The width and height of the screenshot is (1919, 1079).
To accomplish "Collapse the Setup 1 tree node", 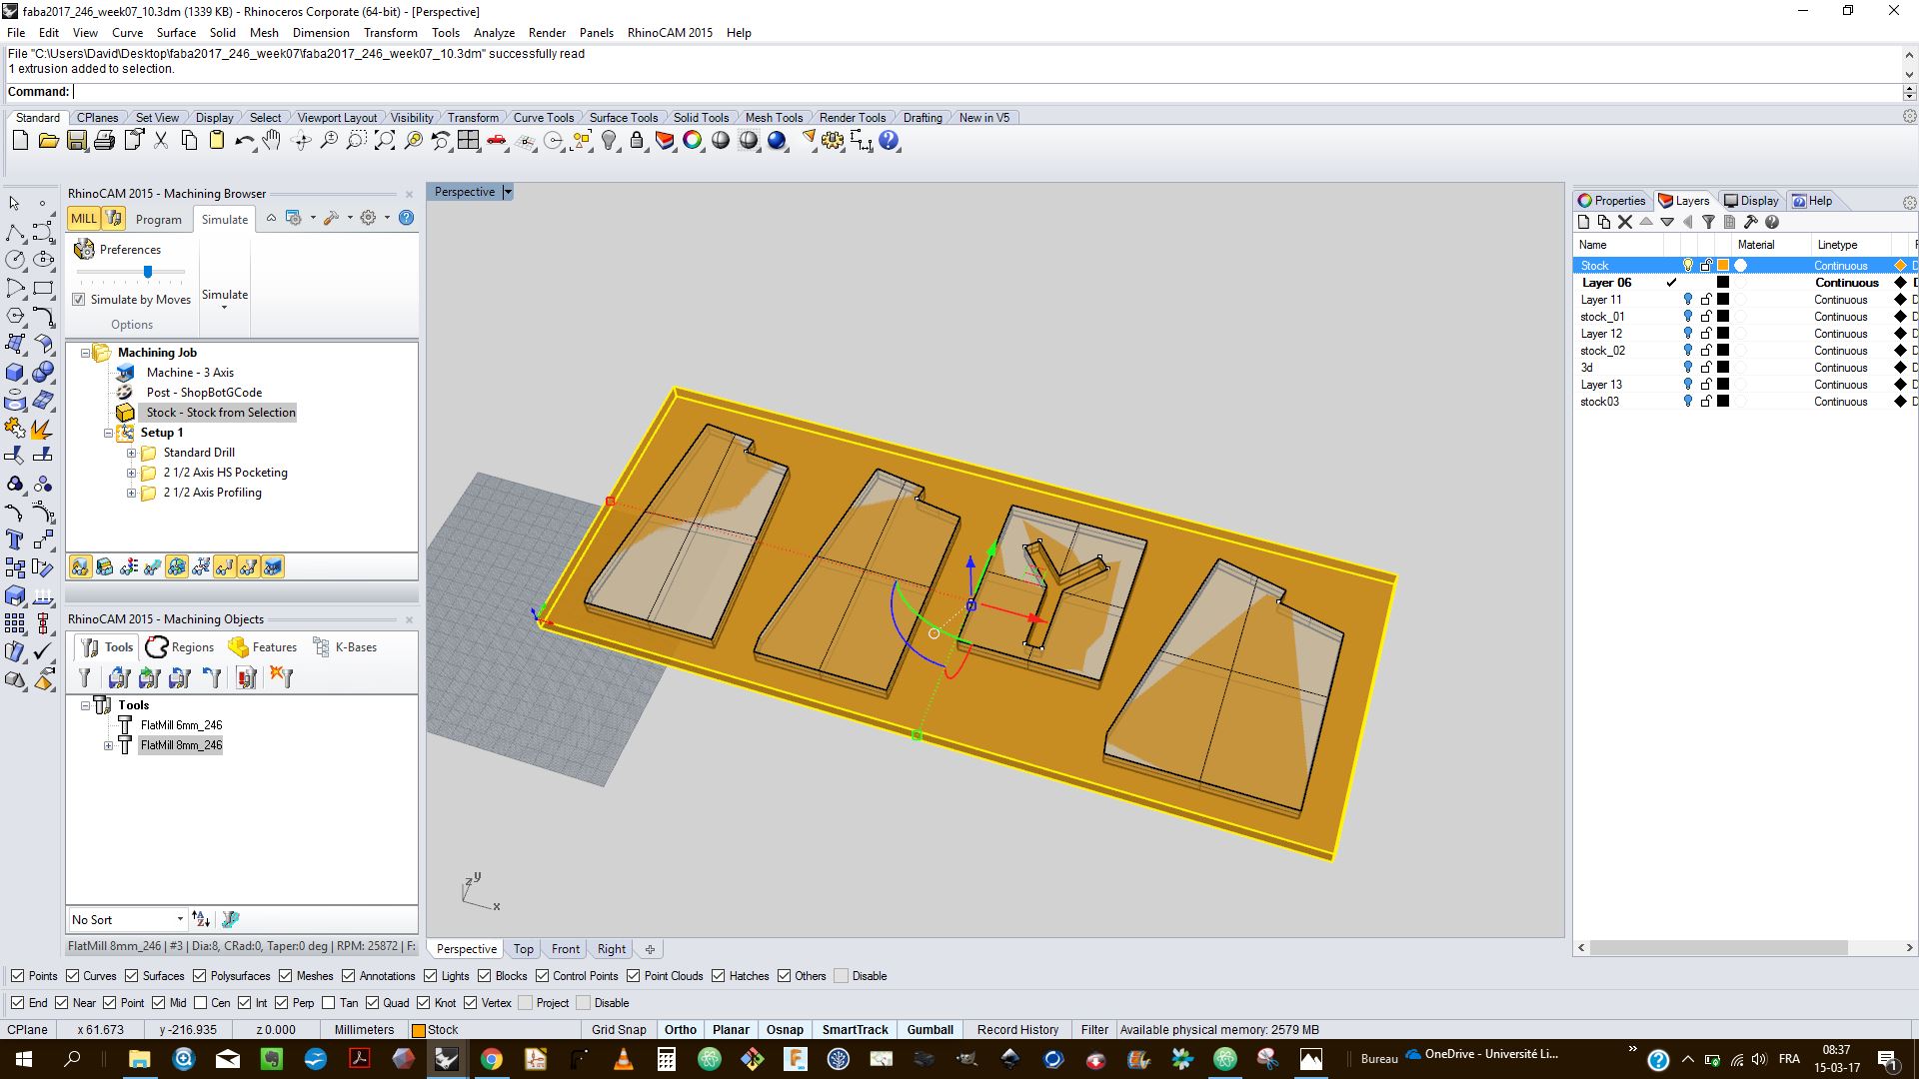I will coord(108,433).
